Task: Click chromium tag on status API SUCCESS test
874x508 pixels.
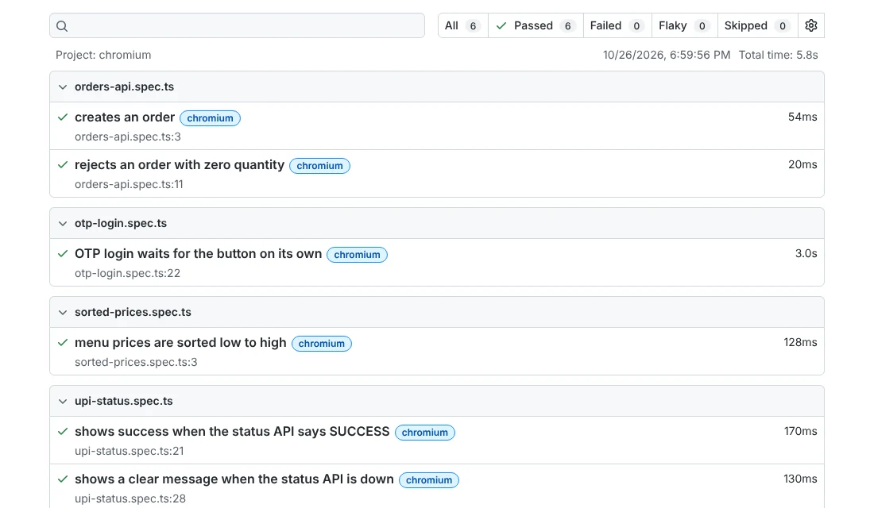Action: pos(425,433)
